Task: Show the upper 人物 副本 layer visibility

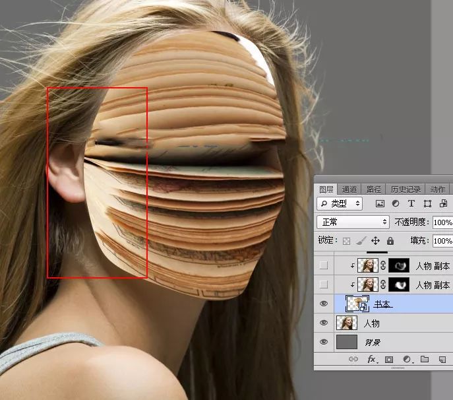Action: (x=324, y=265)
